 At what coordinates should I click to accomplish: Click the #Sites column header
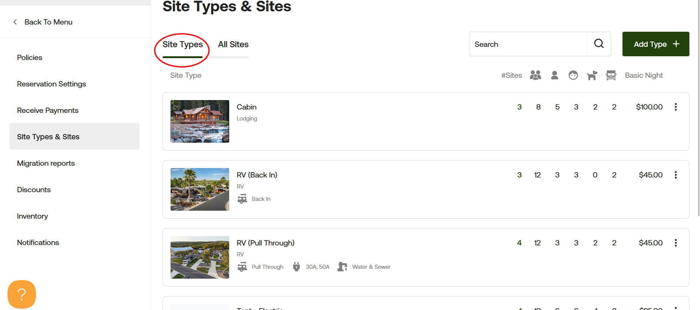click(512, 75)
